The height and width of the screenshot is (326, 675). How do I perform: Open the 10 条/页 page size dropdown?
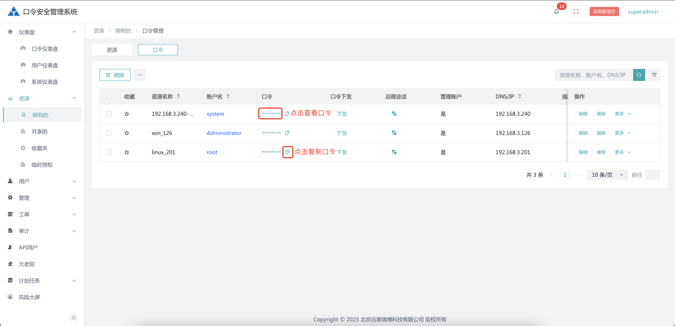point(607,175)
